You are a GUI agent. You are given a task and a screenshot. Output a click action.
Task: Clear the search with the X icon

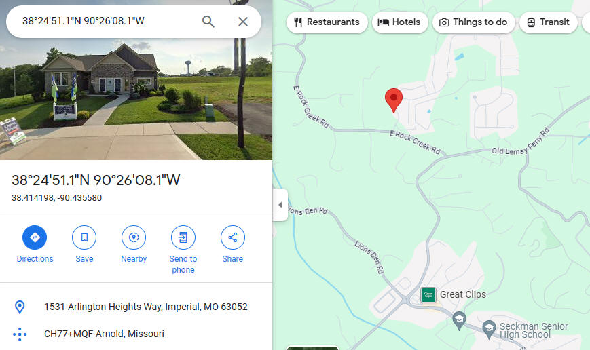click(243, 22)
